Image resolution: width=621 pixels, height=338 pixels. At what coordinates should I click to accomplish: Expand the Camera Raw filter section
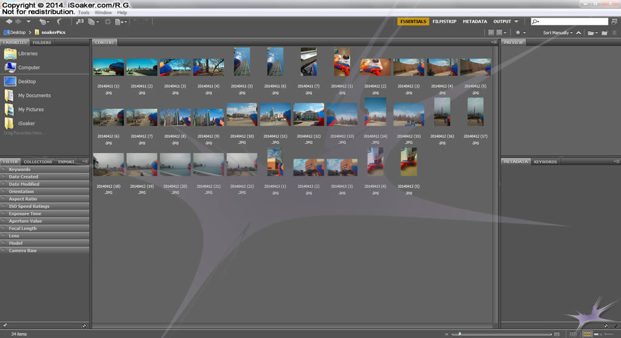45,251
